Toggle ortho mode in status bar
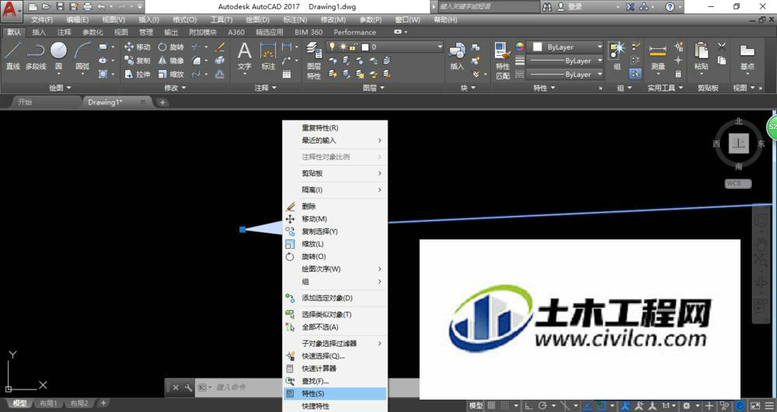This screenshot has width=777, height=412. coord(528,406)
